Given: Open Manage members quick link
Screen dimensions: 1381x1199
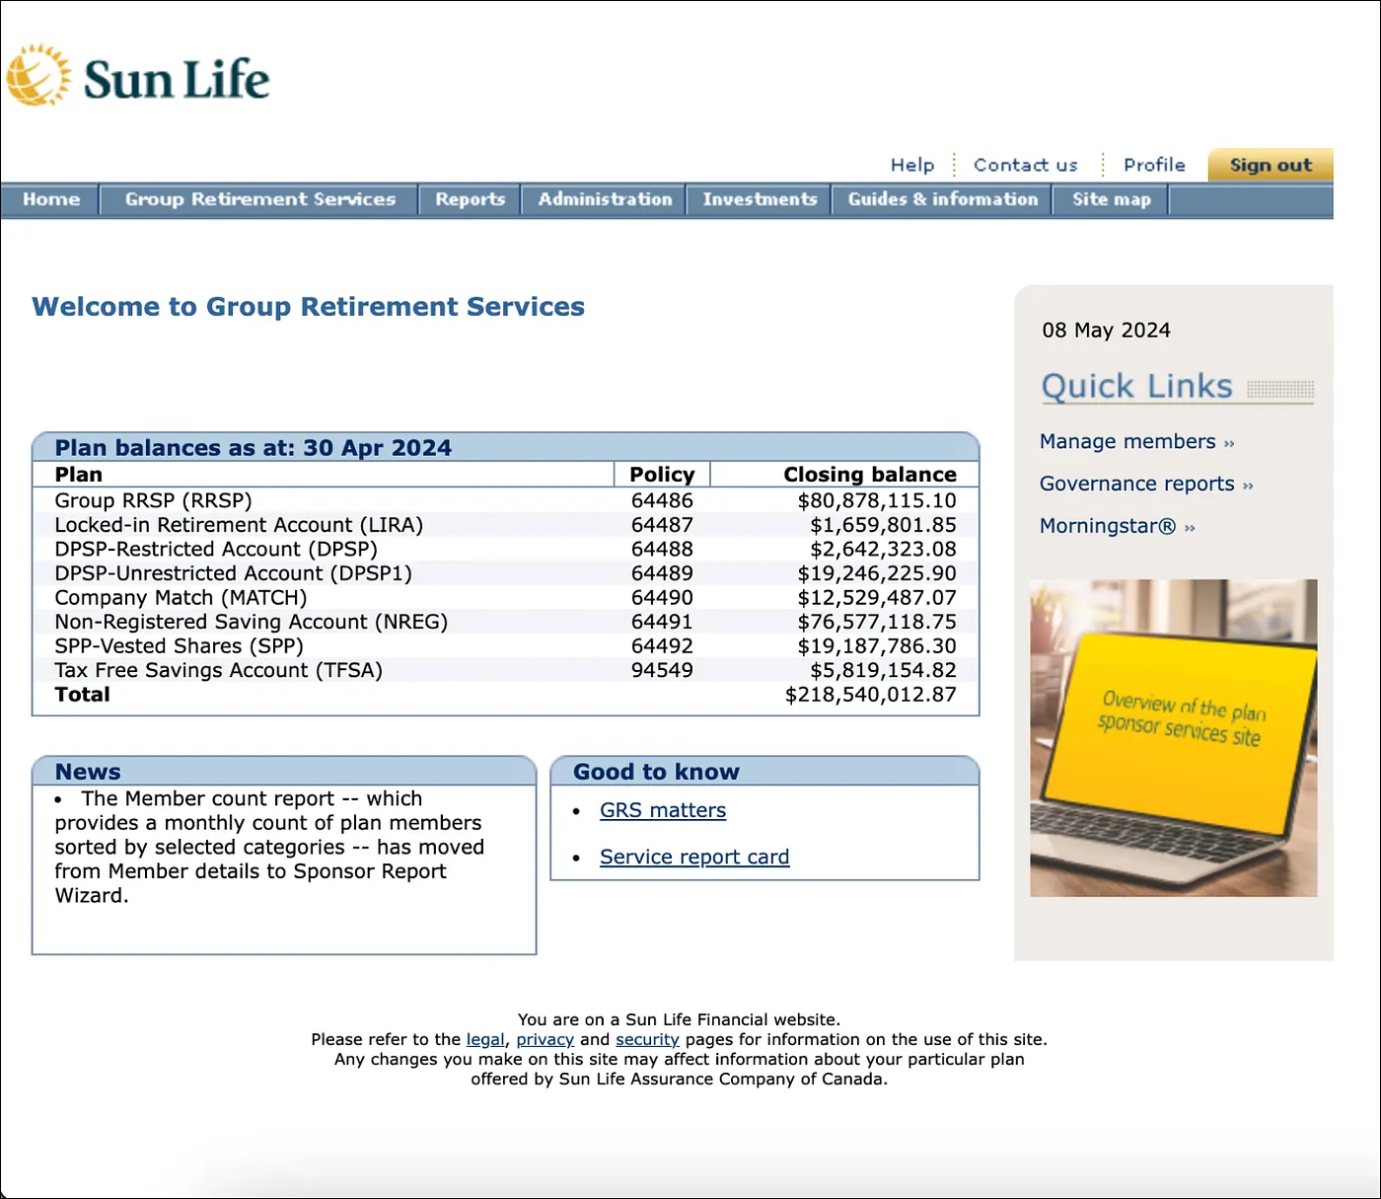Looking at the screenshot, I should [1127, 441].
